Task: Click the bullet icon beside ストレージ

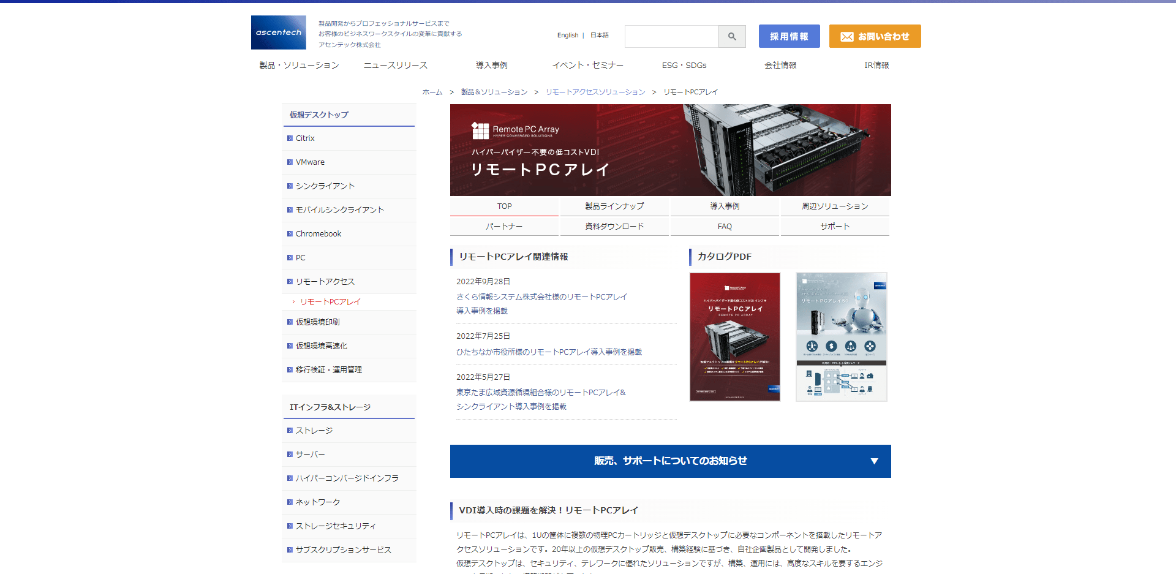Action: (290, 431)
